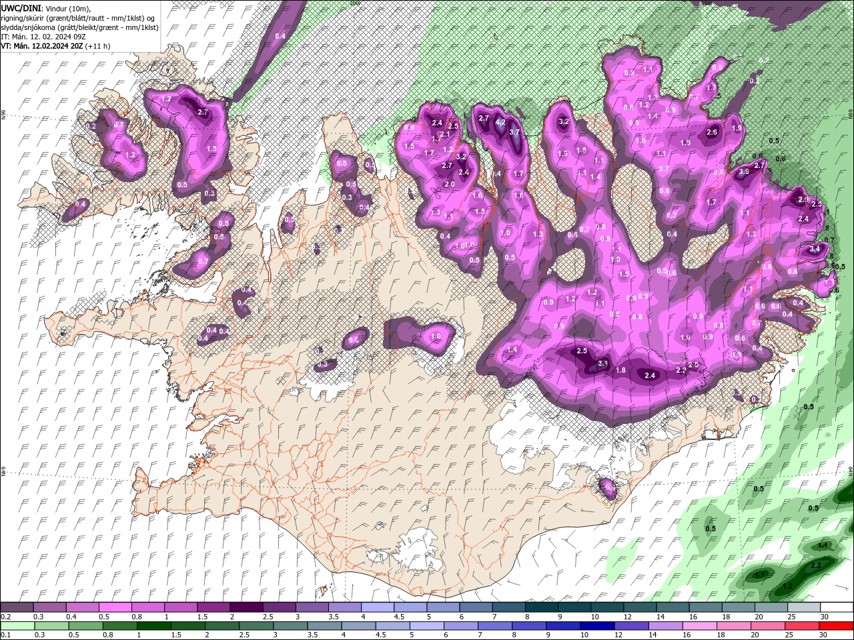Viewport: 854px width, 640px height.
Task: Click the 0.2 label on purple snow scale
Action: point(5,617)
